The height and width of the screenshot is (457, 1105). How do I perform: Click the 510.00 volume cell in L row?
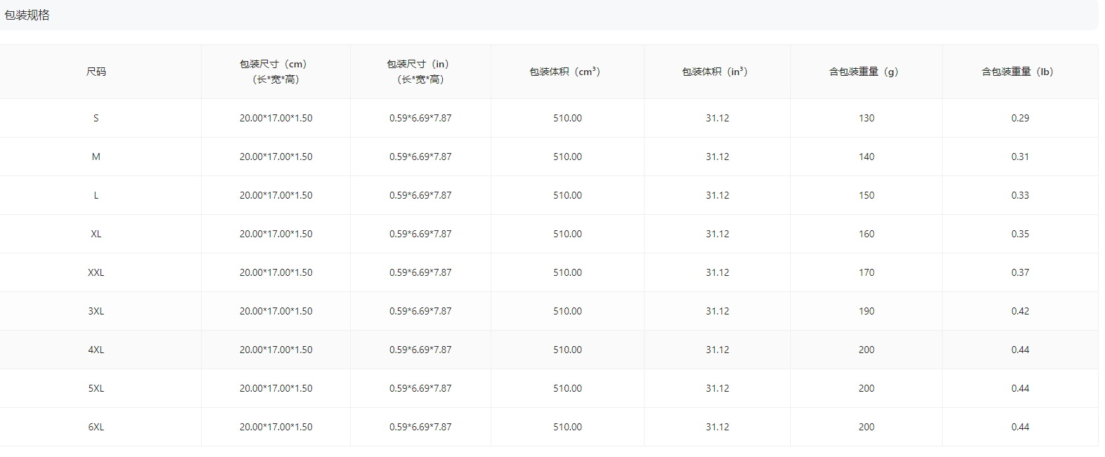[x=567, y=195]
